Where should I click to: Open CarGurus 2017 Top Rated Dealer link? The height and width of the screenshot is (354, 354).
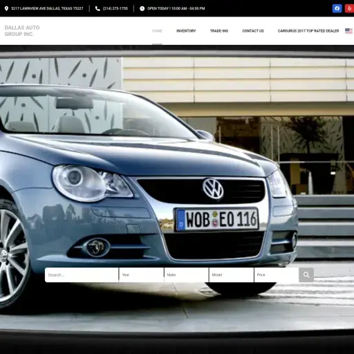pos(308,31)
